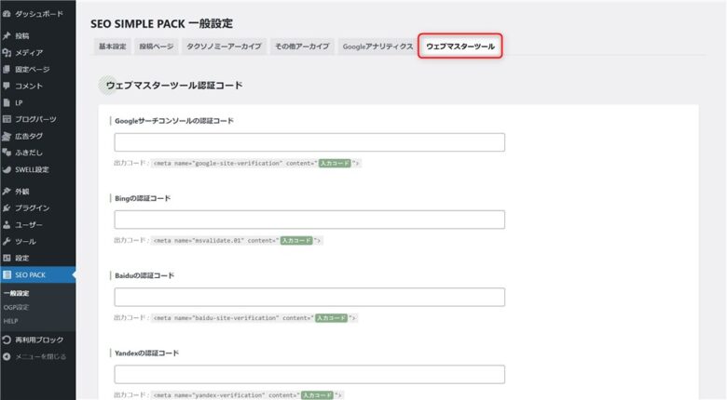Image resolution: width=727 pixels, height=400 pixels.
Task: Click the Googleサーチコンソール認証コード input field
Action: point(309,142)
